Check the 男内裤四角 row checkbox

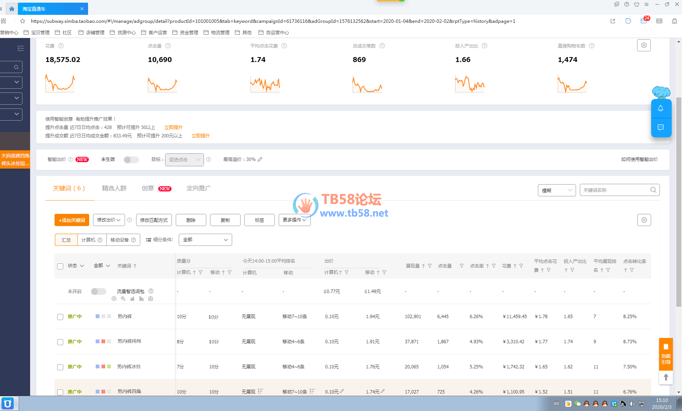pos(60,392)
